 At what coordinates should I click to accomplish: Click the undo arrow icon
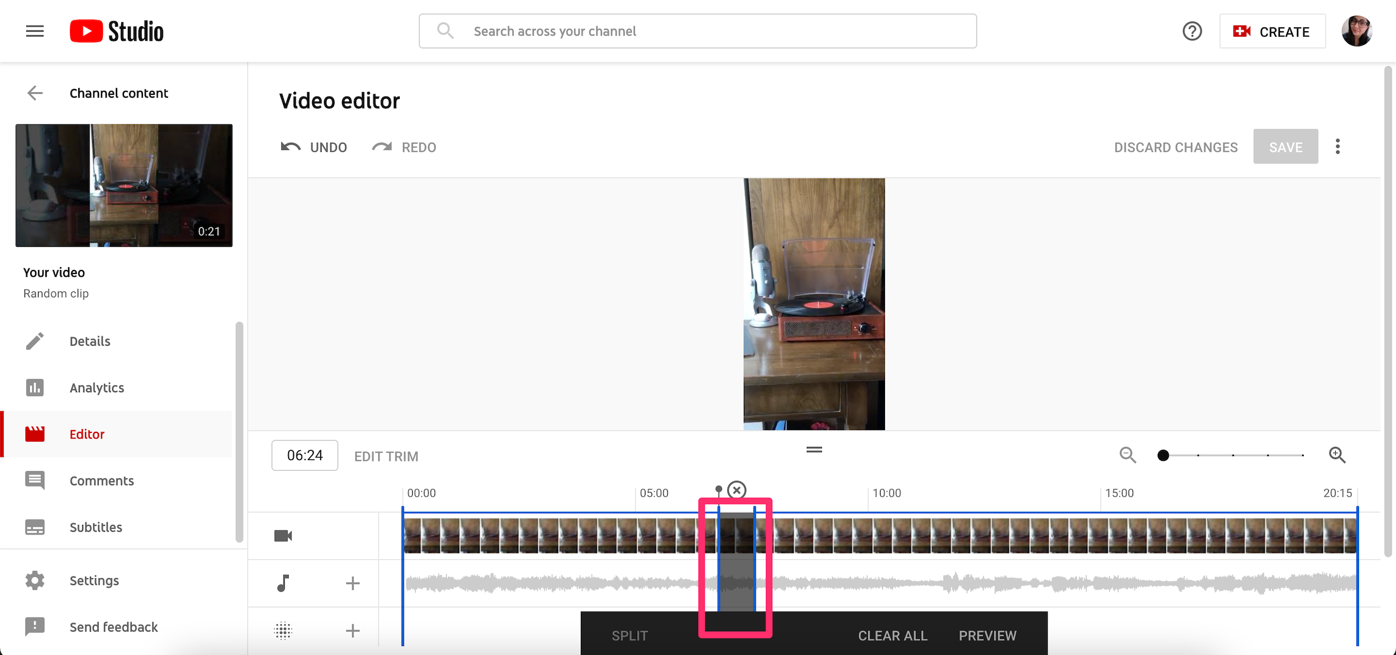pos(291,147)
